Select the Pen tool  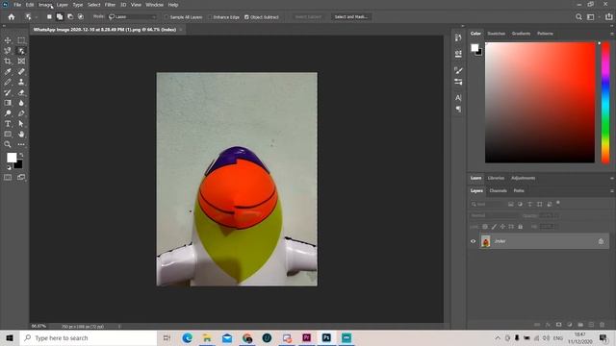point(21,113)
